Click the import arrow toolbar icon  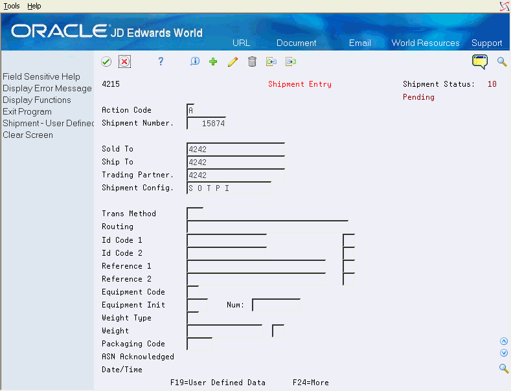[271, 61]
